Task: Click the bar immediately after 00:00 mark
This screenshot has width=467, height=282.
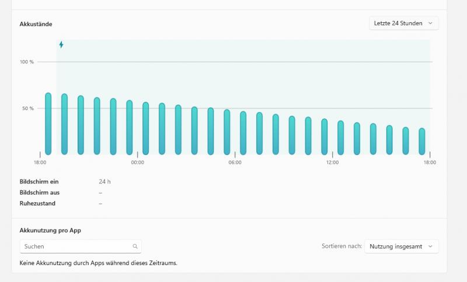Action: coord(146,128)
